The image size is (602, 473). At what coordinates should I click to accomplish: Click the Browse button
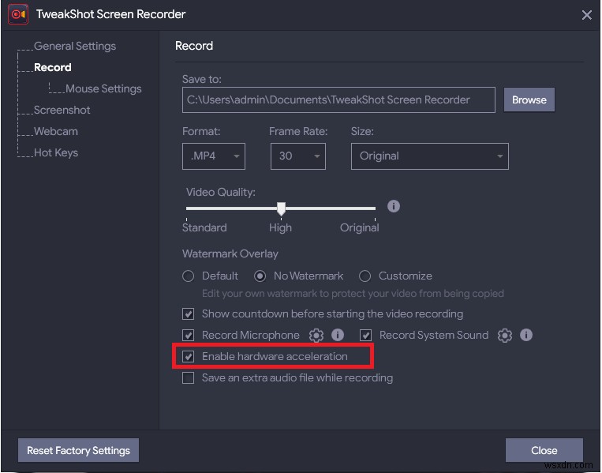529,100
